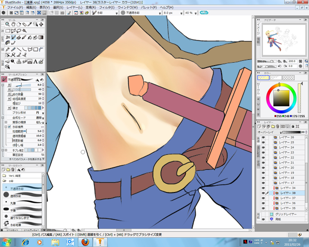Toggle the 水彩境界 checkbox

pyautogui.click(x=9, y=127)
